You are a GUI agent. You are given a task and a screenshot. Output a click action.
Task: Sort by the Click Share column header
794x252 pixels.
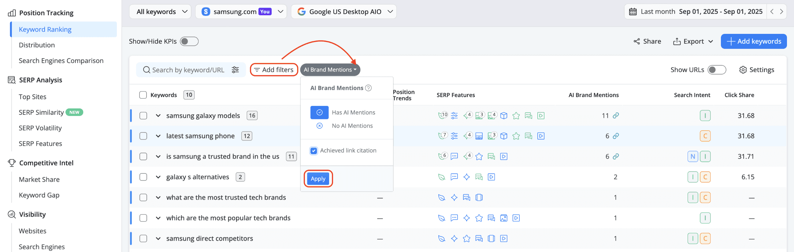pyautogui.click(x=739, y=95)
